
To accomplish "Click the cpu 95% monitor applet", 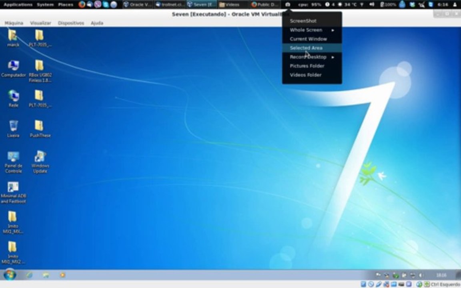I will click(310, 4).
